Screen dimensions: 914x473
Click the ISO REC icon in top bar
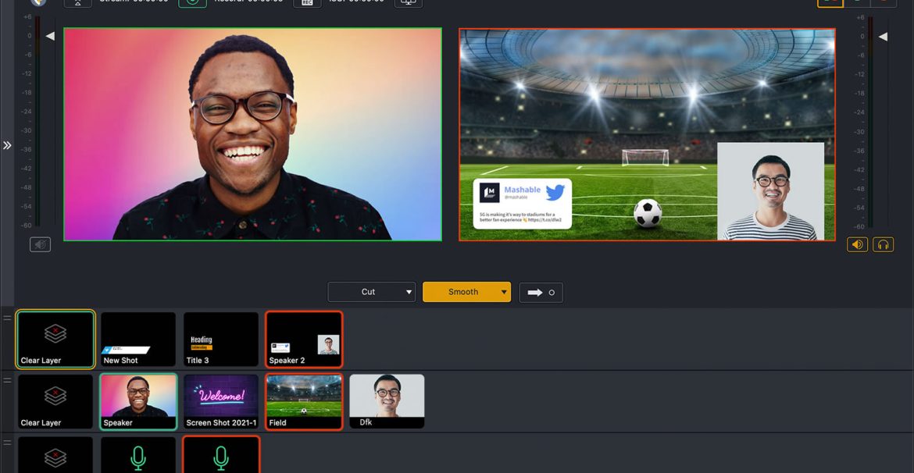coord(307,2)
